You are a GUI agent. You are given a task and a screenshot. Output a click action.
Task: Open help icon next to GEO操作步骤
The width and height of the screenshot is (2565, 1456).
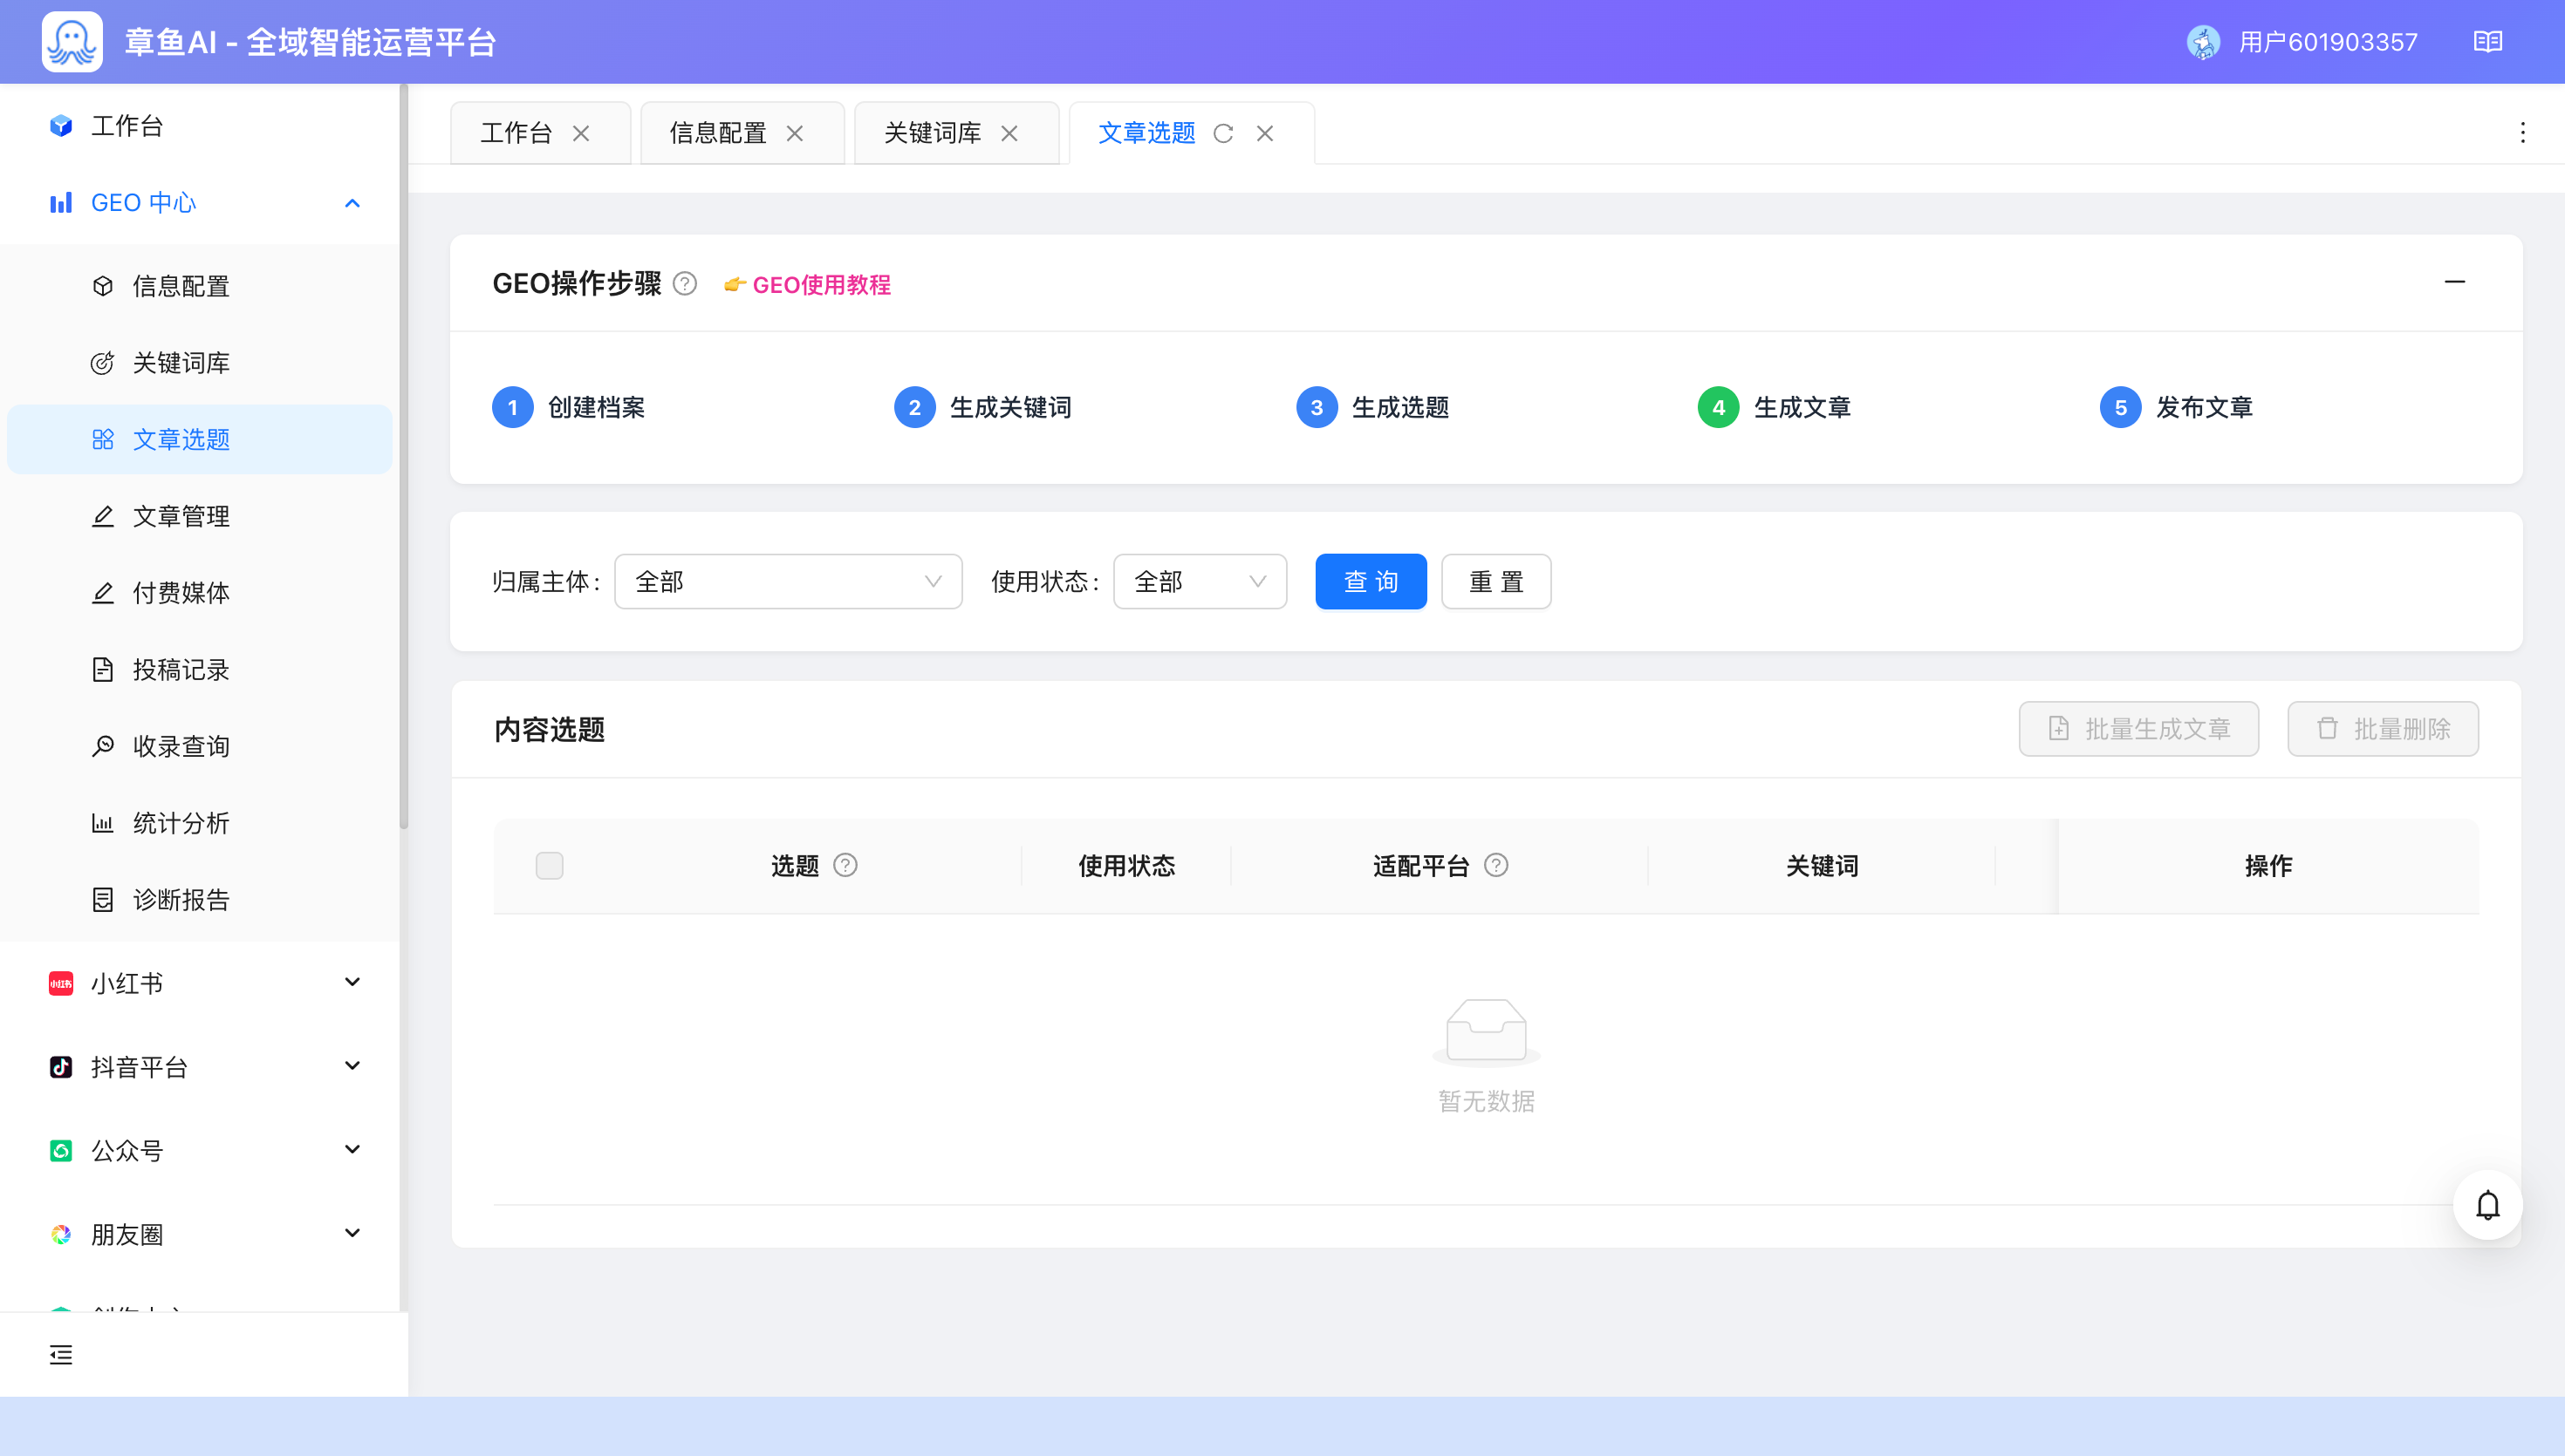click(685, 284)
